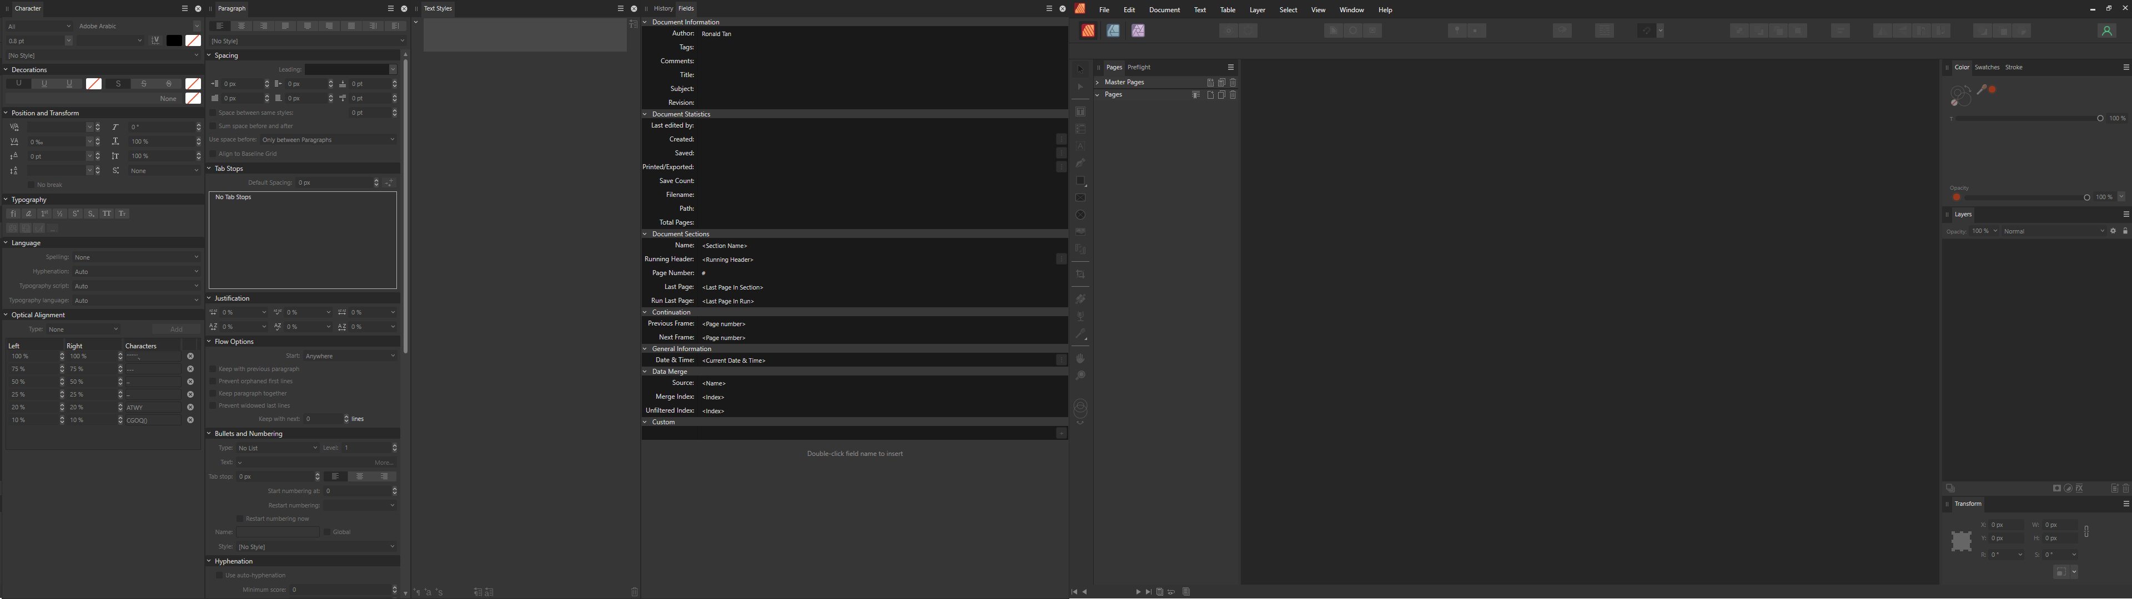Open the Normal blend mode dropdown
The width and height of the screenshot is (2132, 599).
2053,232
